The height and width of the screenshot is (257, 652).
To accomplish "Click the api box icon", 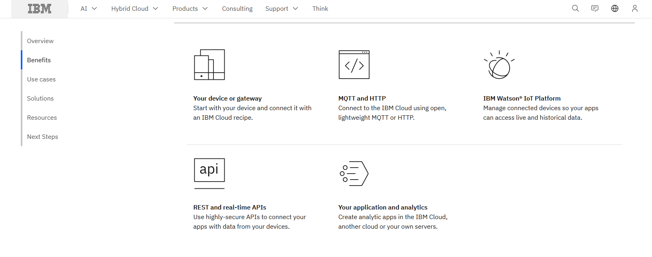I will [x=209, y=174].
